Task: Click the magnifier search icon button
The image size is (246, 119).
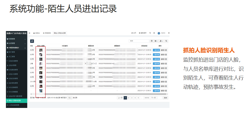Action: click(x=166, y=41)
